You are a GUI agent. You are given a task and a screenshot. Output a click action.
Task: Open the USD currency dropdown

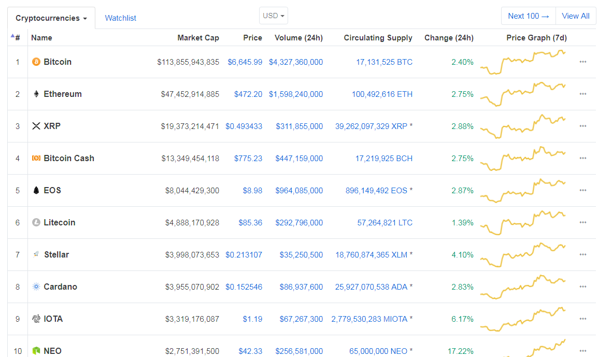(274, 16)
